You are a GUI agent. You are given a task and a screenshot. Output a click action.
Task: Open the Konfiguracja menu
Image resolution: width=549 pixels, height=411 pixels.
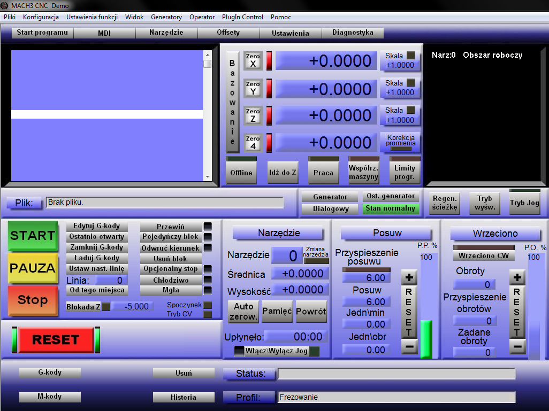pyautogui.click(x=41, y=17)
